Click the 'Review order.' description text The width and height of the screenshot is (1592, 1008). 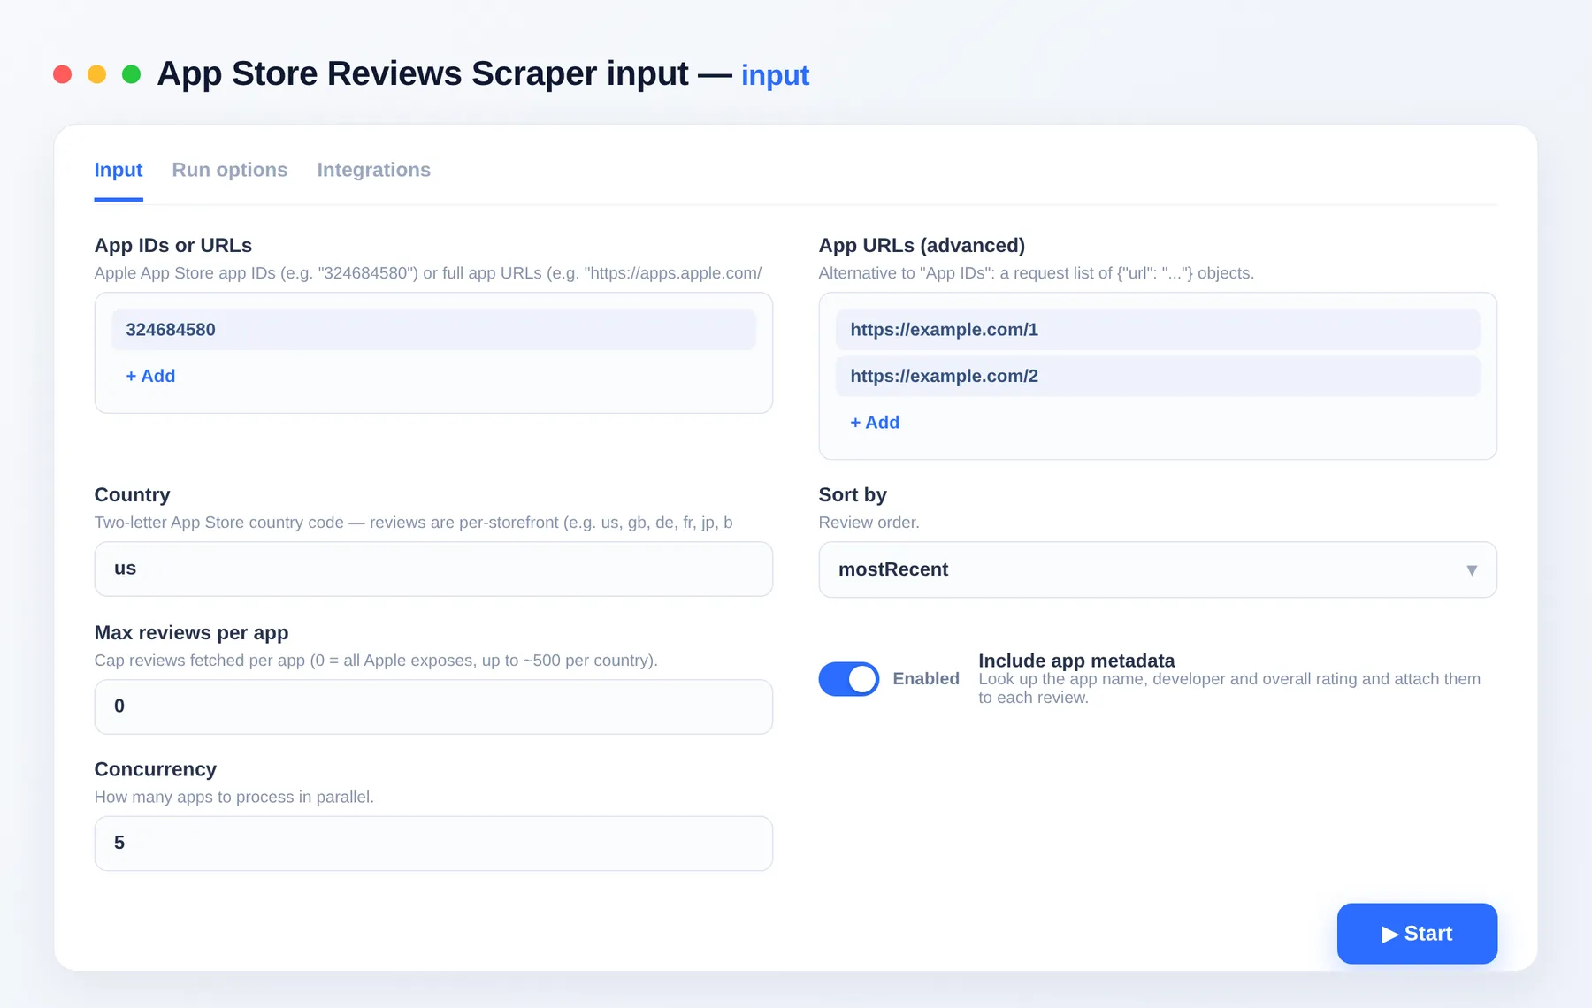(869, 523)
